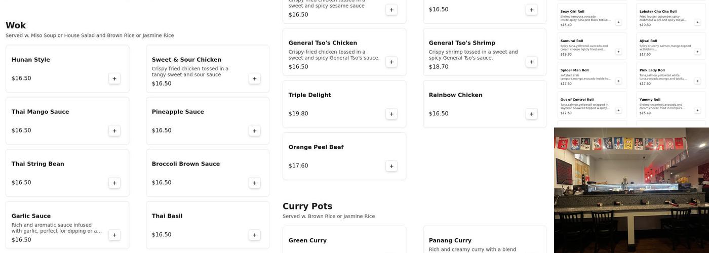Click the Curry Pots section heading
709x253 pixels.
tap(307, 206)
